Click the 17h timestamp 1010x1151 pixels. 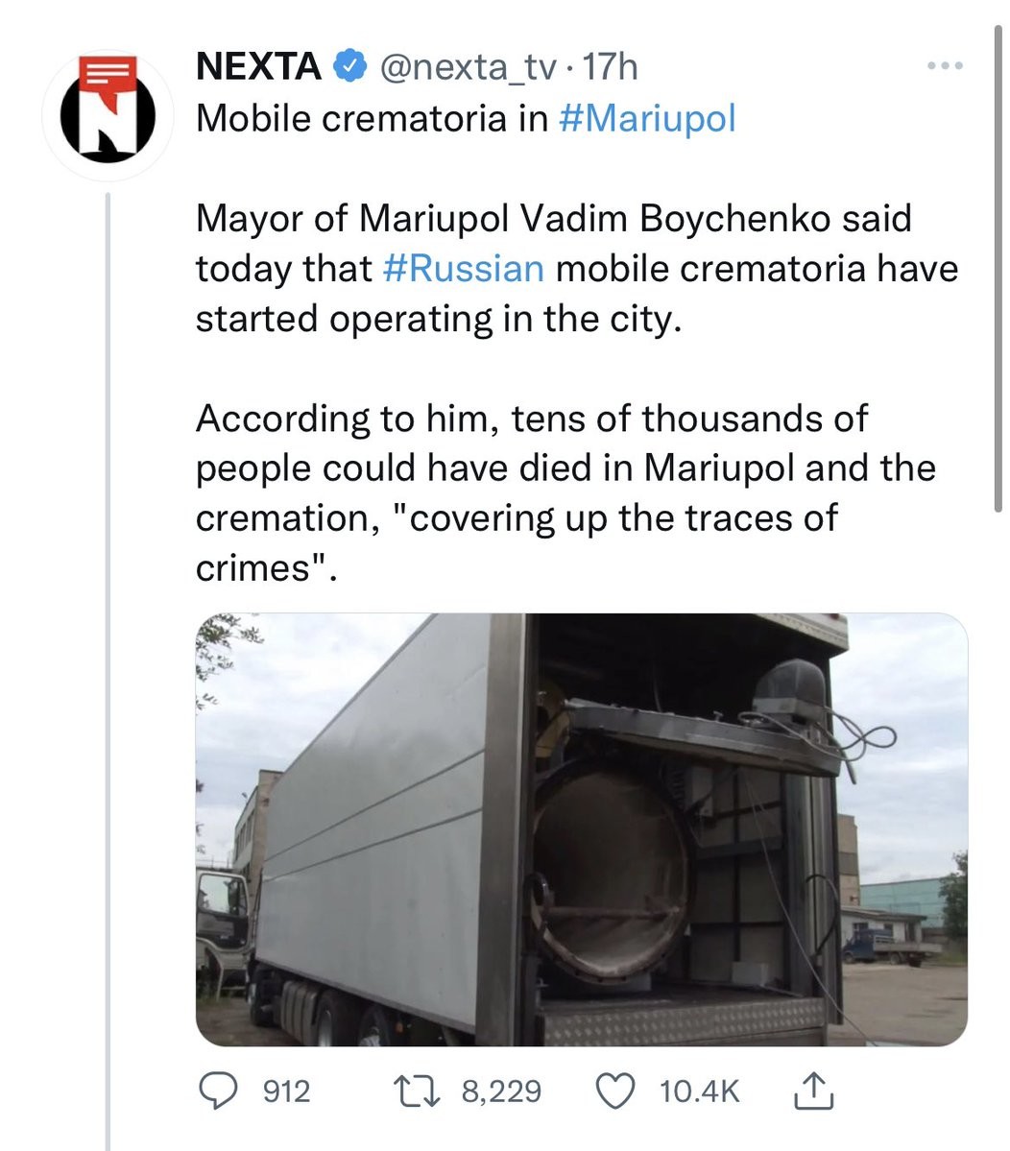611,66
